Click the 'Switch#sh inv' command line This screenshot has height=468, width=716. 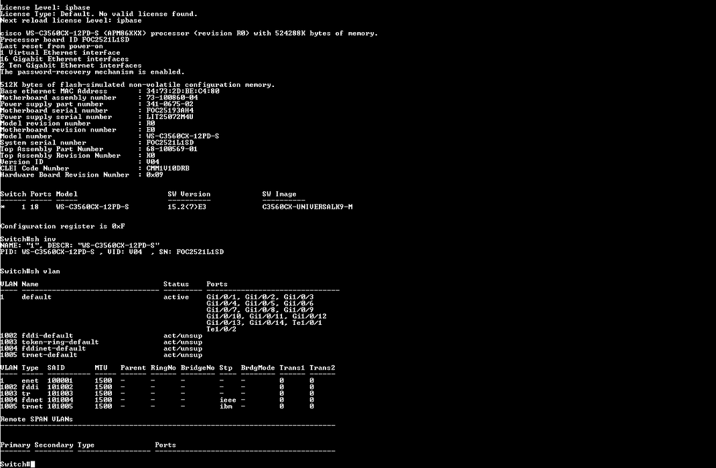pyautogui.click(x=28, y=239)
